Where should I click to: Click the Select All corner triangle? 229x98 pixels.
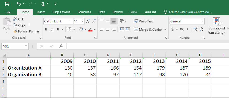point(4,55)
